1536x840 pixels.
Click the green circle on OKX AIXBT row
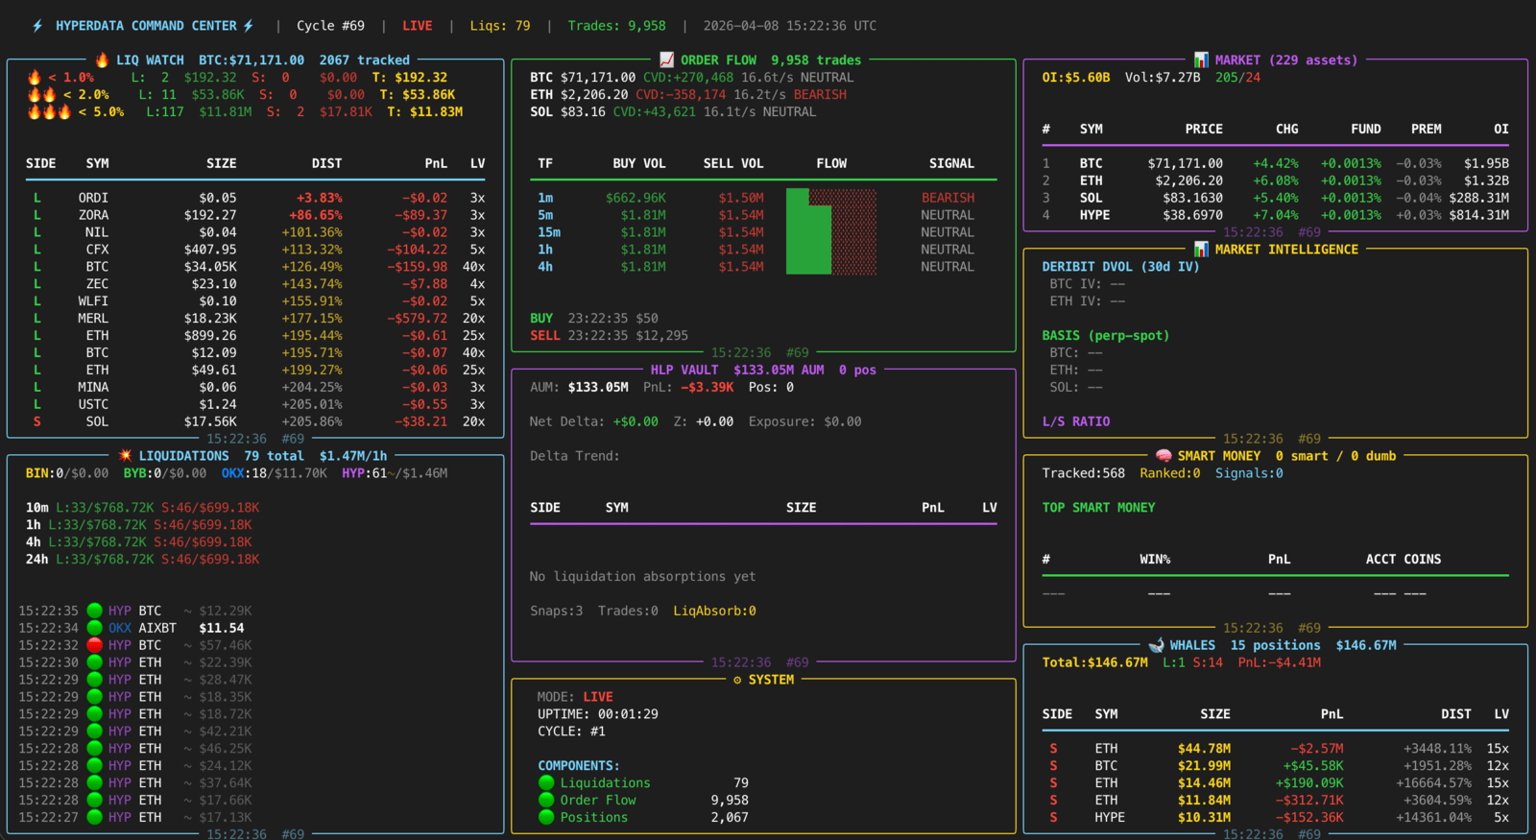pos(95,628)
